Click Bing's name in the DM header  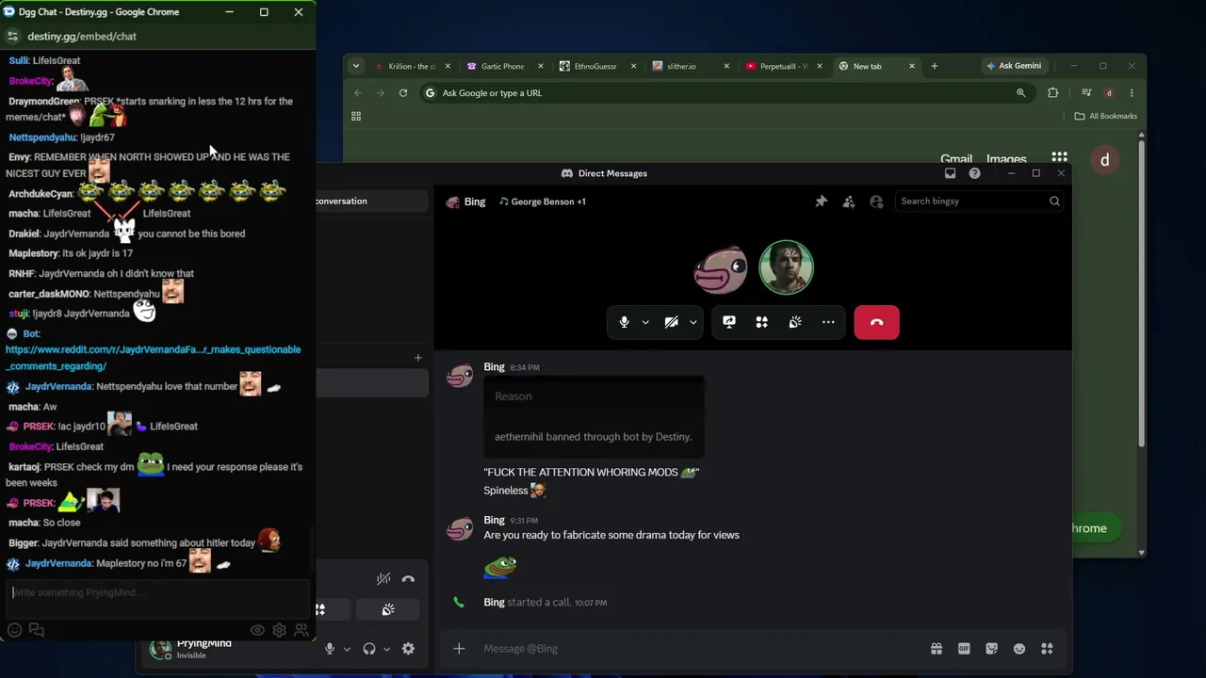[475, 202]
